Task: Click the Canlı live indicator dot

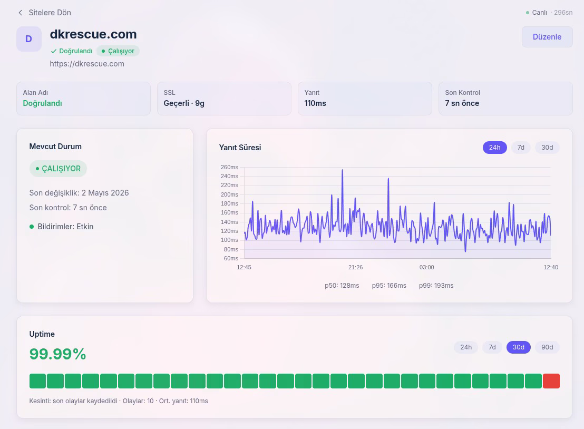Action: tap(528, 13)
